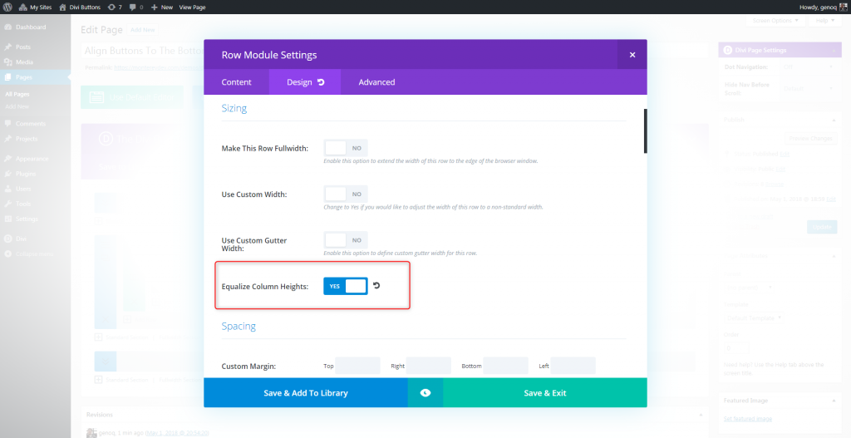Open My Sites menu in the admin bar
851x438 pixels.
pyautogui.click(x=36, y=7)
